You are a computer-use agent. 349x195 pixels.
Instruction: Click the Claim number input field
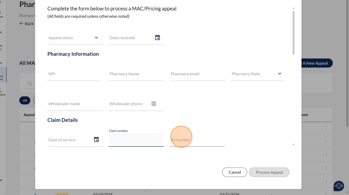click(x=136, y=140)
